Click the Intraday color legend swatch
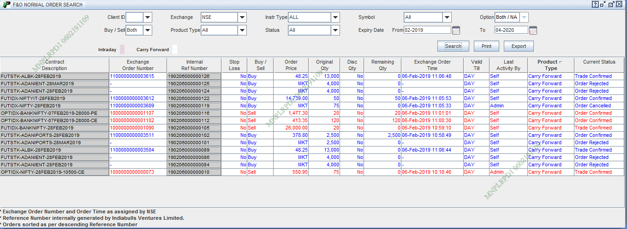The image size is (627, 229). [x=122, y=49]
